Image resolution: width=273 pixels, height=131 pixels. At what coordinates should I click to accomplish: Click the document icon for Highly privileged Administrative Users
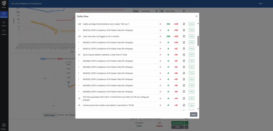click(184, 24)
